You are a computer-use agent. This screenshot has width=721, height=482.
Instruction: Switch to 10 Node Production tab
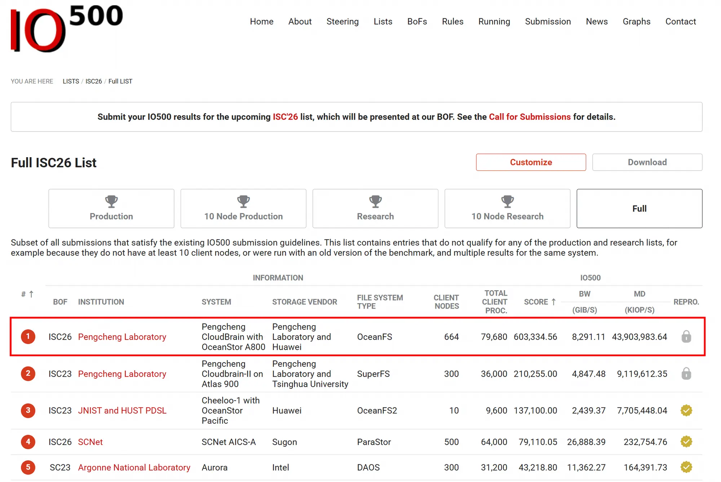[243, 208]
